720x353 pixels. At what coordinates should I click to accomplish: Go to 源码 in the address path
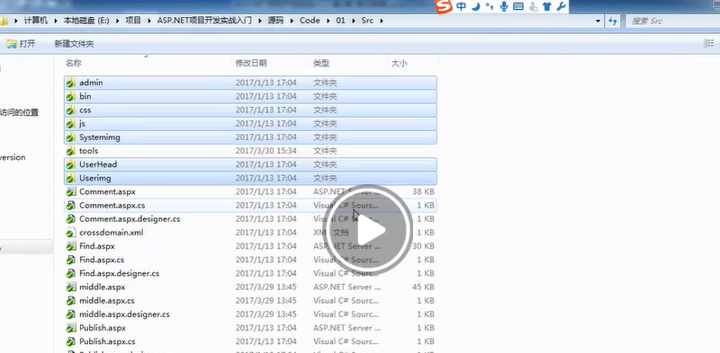pos(276,21)
